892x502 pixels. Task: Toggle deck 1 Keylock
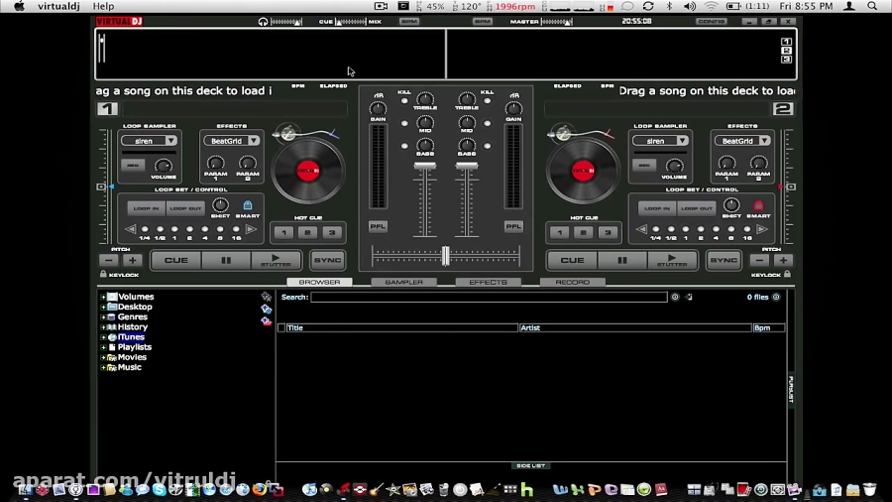tap(103, 275)
